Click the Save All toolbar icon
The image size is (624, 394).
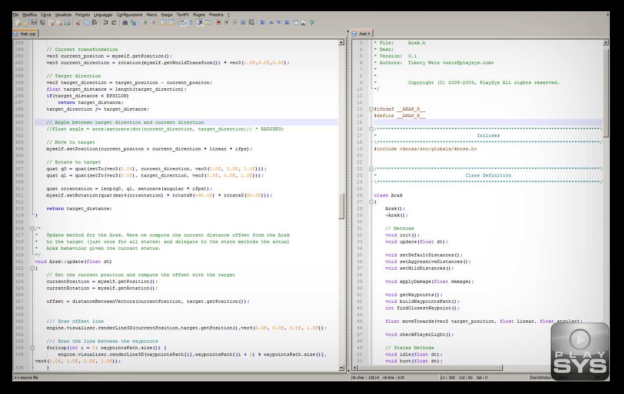[x=43, y=22]
